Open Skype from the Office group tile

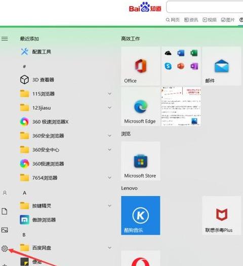(168, 66)
